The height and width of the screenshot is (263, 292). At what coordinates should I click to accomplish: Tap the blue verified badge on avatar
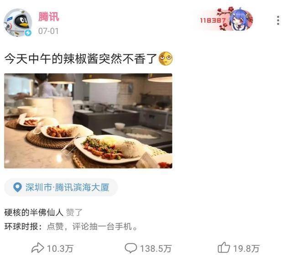point(28,33)
